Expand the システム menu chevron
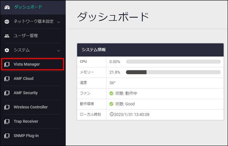Image resolution: width=228 pixels, height=146 pixels. (58, 51)
